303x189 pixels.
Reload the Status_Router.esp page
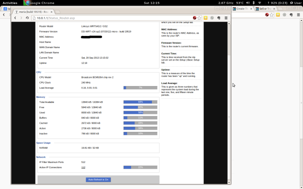27,18
